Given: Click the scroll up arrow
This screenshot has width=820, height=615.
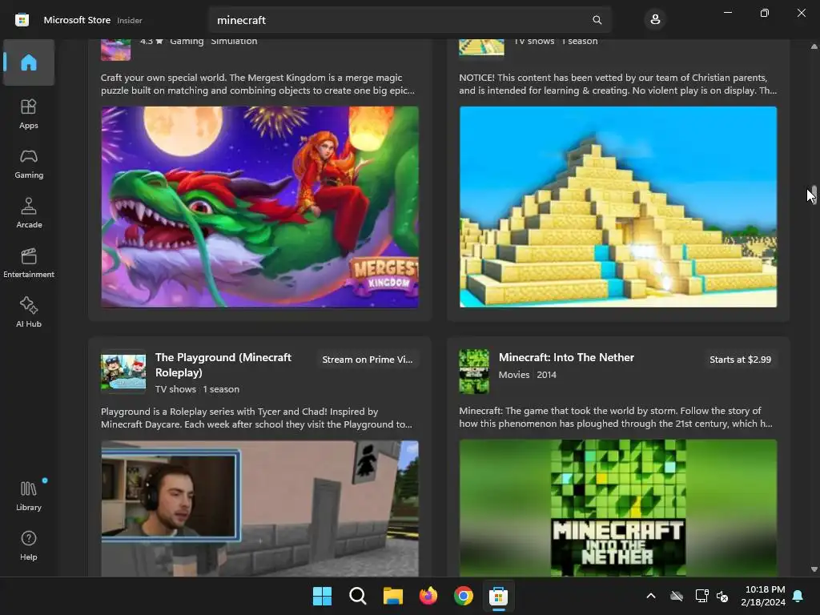Looking at the screenshot, I should click(814, 46).
